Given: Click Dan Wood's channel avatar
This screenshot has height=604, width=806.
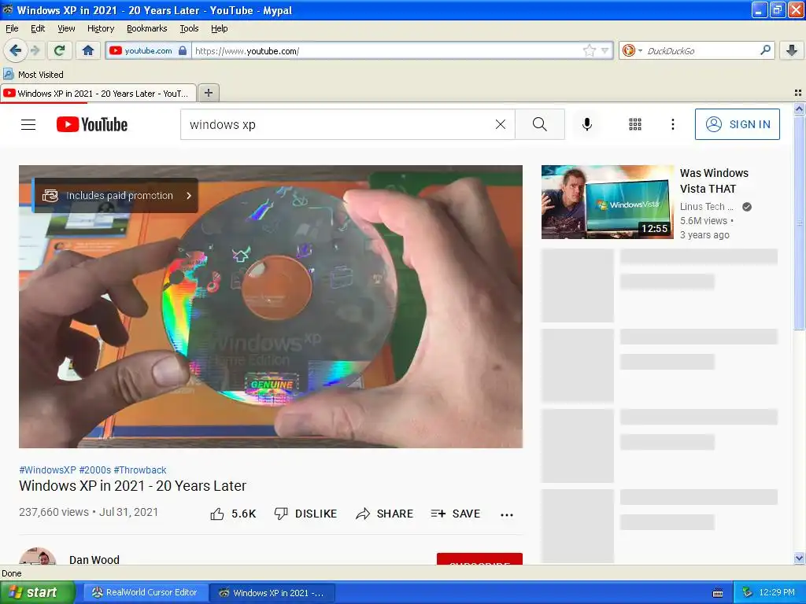Looking at the screenshot, I should pyautogui.click(x=38, y=556).
